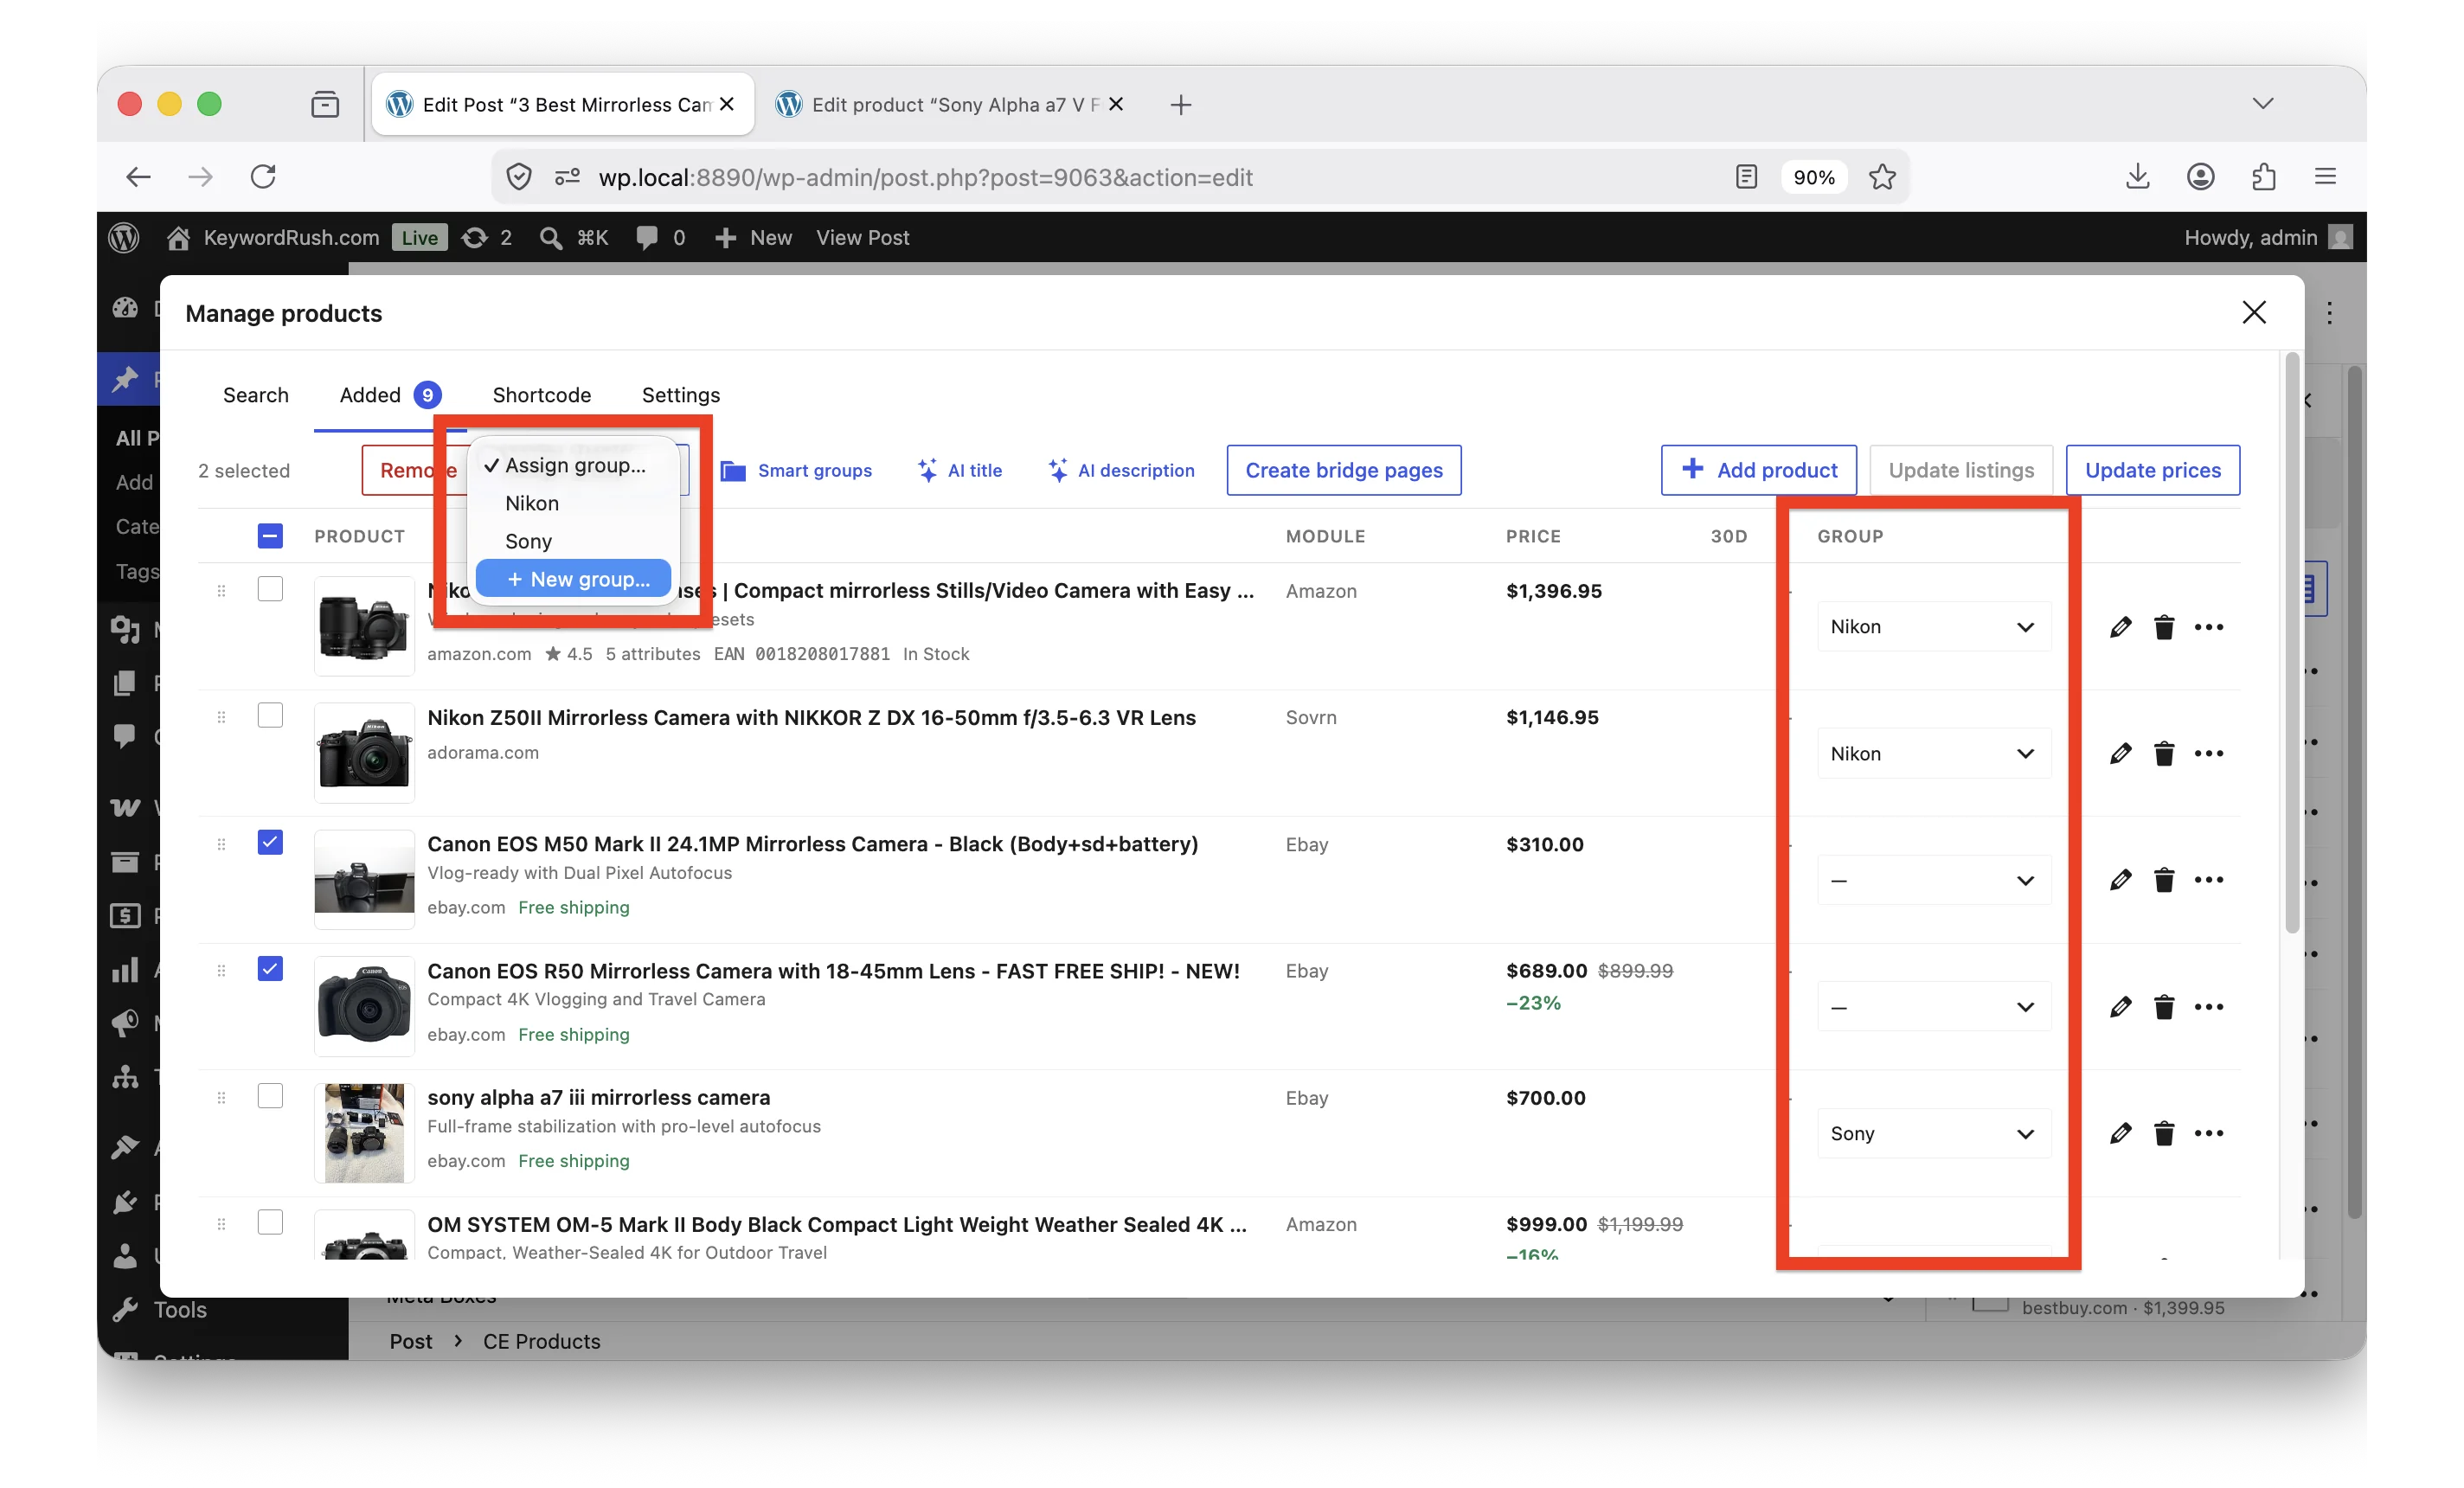Click New in the WordPress admin bar
This screenshot has height=1488, width=2464.
coord(753,238)
